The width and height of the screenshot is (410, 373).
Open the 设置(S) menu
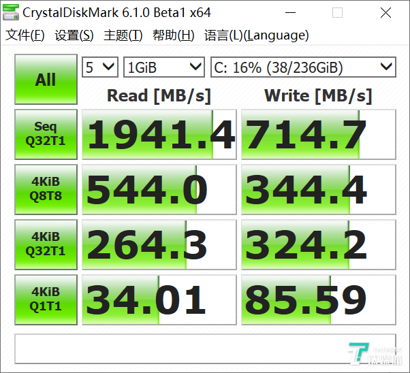(74, 35)
